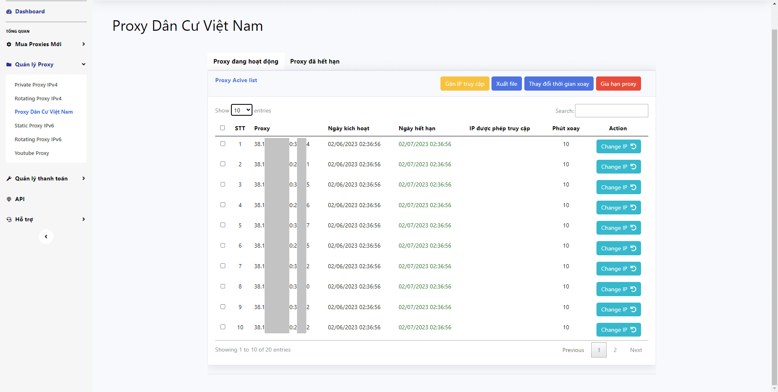The width and height of the screenshot is (778, 392).
Task: Click the Dashboard gauge icon
Action: tap(9, 12)
